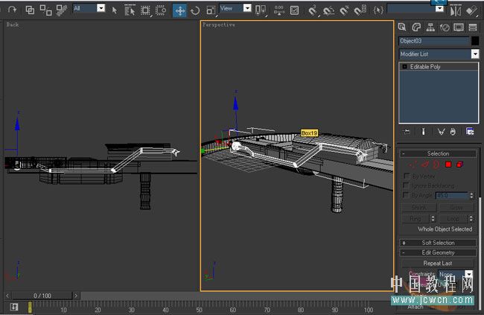Switch to the Hierarchy panel tab

tap(430, 27)
